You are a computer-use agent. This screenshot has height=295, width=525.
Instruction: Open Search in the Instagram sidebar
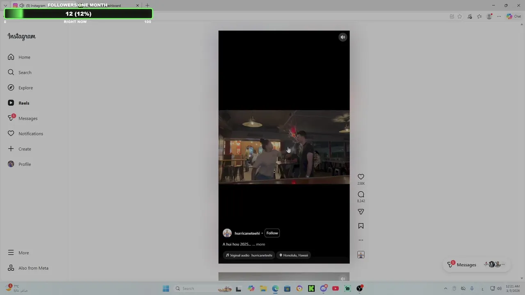coord(19,73)
